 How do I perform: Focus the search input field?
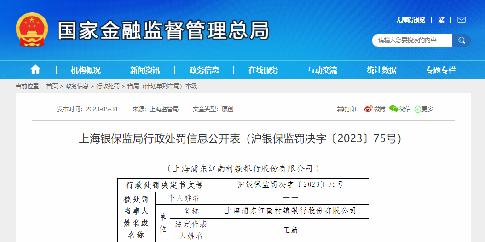click(x=412, y=40)
